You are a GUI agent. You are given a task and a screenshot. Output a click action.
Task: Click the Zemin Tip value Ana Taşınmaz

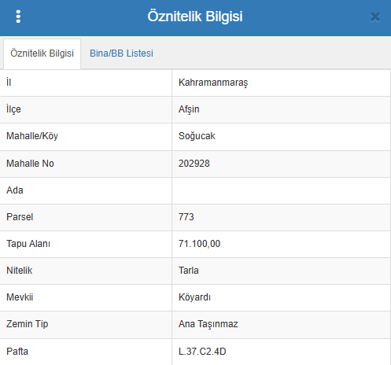click(208, 324)
